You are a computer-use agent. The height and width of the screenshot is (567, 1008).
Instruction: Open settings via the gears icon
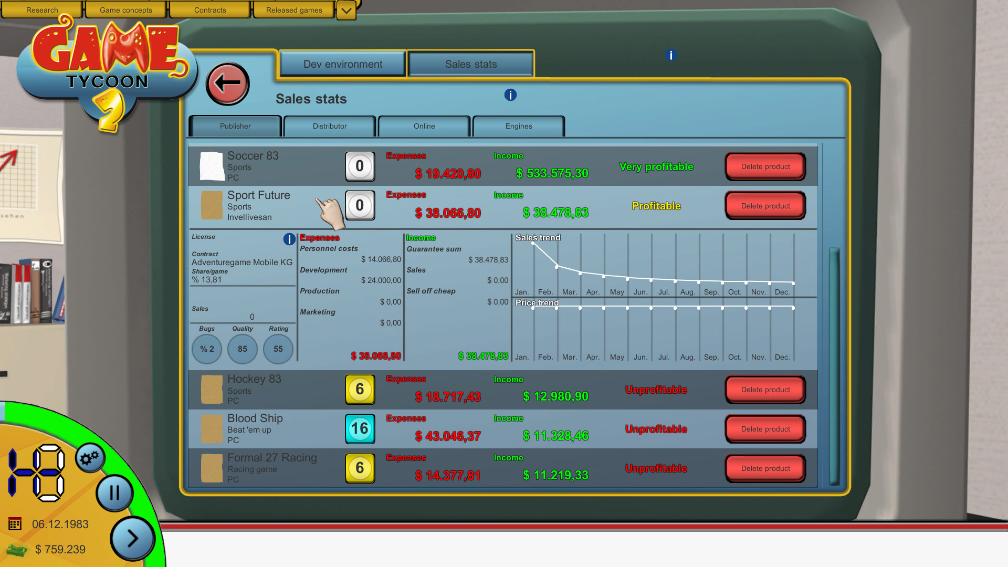[90, 458]
